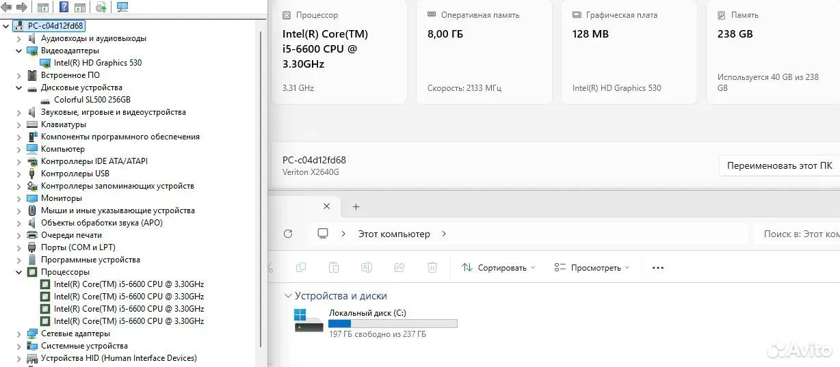Click the help question-mark toolbar icon
840x367 pixels.
(64, 8)
